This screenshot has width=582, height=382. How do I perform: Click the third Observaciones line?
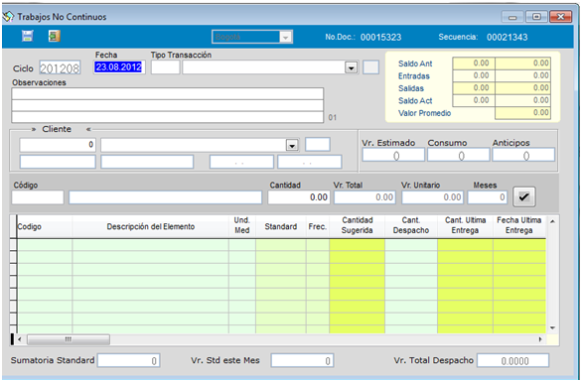(168, 117)
